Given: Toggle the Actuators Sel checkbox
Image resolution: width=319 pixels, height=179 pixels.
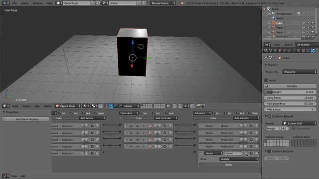Looking at the screenshot, I should tap(213, 113).
